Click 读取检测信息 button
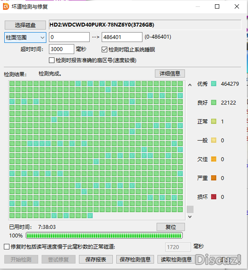248x270 pixels. click(x=176, y=259)
